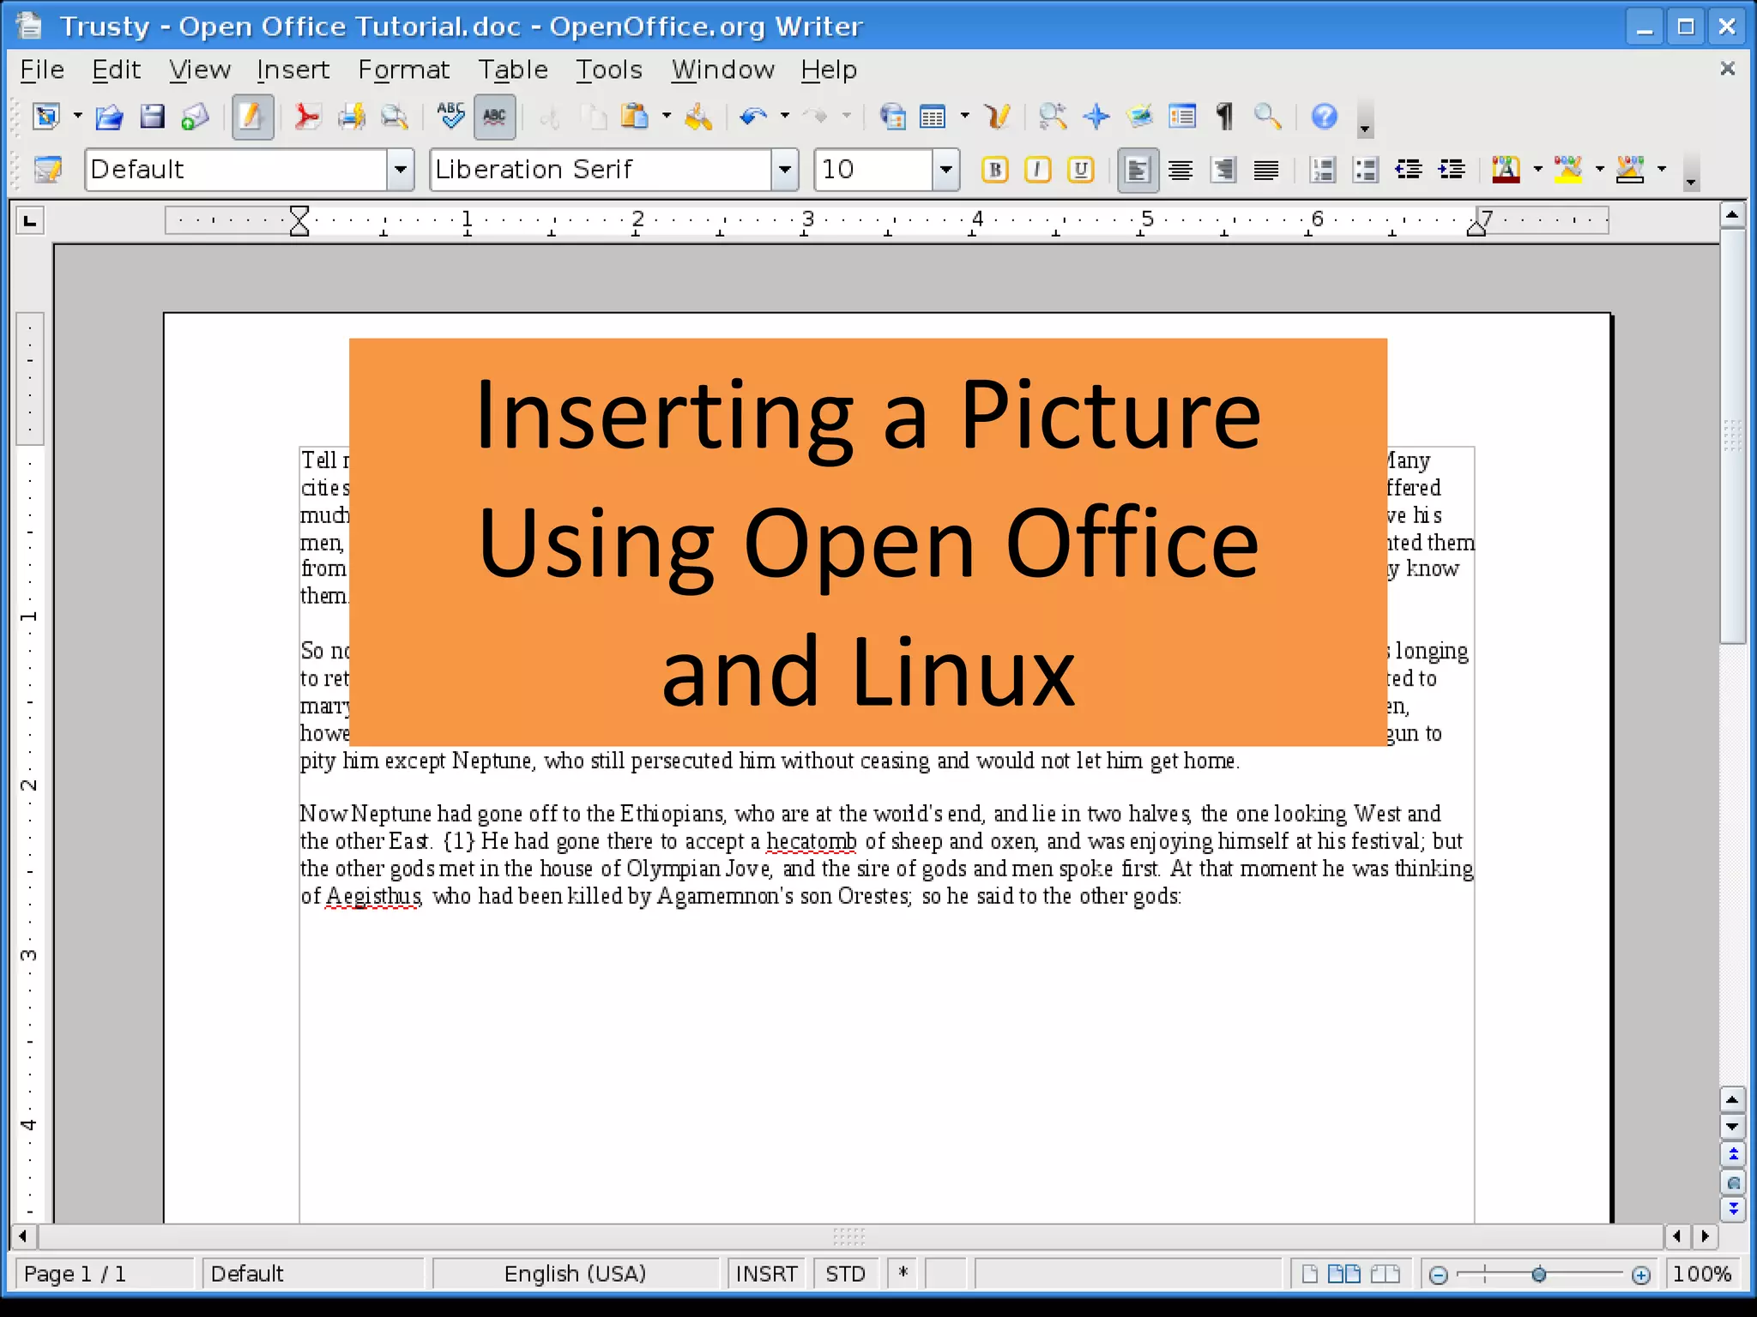Viewport: 1757px width, 1317px height.
Task: Select the Format Paintbrush icon
Action: pyautogui.click(x=698, y=116)
